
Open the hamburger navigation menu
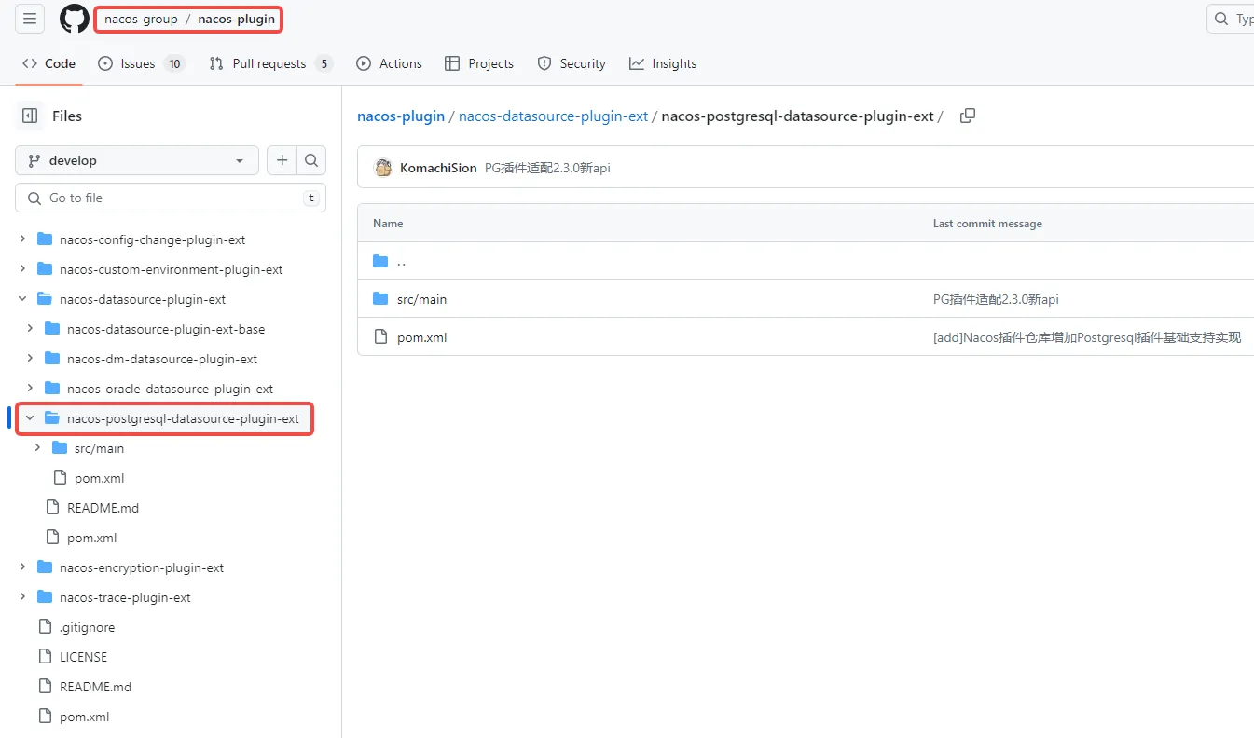[x=29, y=19]
